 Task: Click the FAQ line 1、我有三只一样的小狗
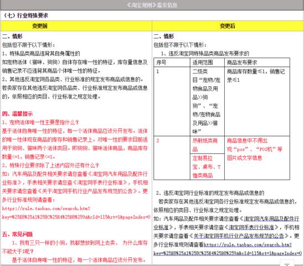click(x=75, y=247)
